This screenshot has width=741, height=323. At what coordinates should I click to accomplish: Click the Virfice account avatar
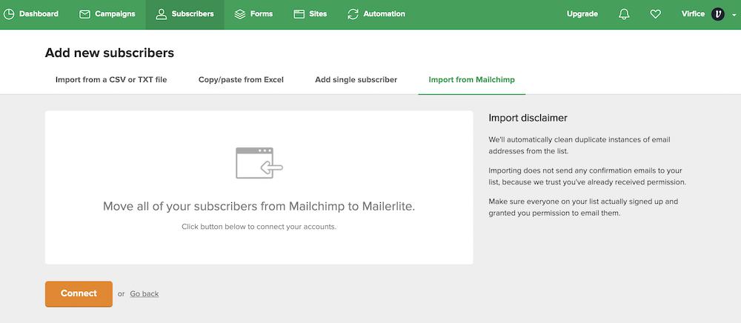[x=718, y=14]
